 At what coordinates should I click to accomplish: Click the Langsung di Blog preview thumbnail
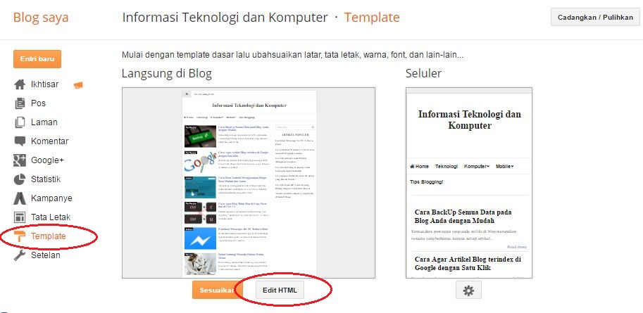249,183
